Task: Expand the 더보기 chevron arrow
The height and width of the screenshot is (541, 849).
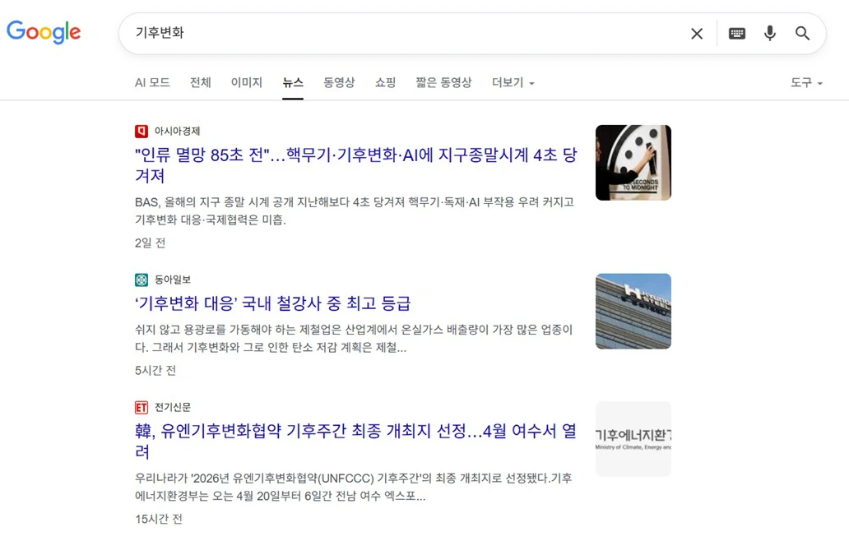Action: click(531, 83)
